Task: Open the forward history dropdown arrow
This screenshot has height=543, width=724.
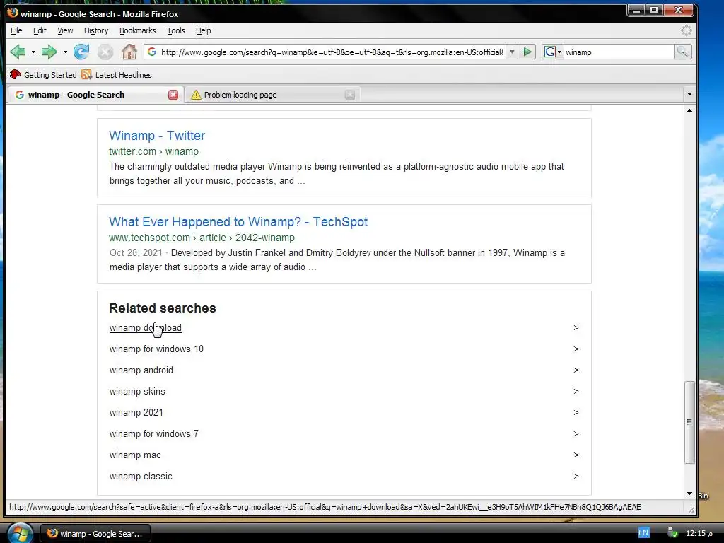Action: 65,52
